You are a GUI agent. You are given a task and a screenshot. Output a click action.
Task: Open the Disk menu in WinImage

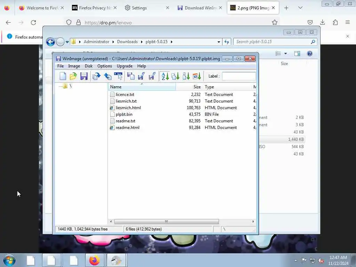[89, 66]
